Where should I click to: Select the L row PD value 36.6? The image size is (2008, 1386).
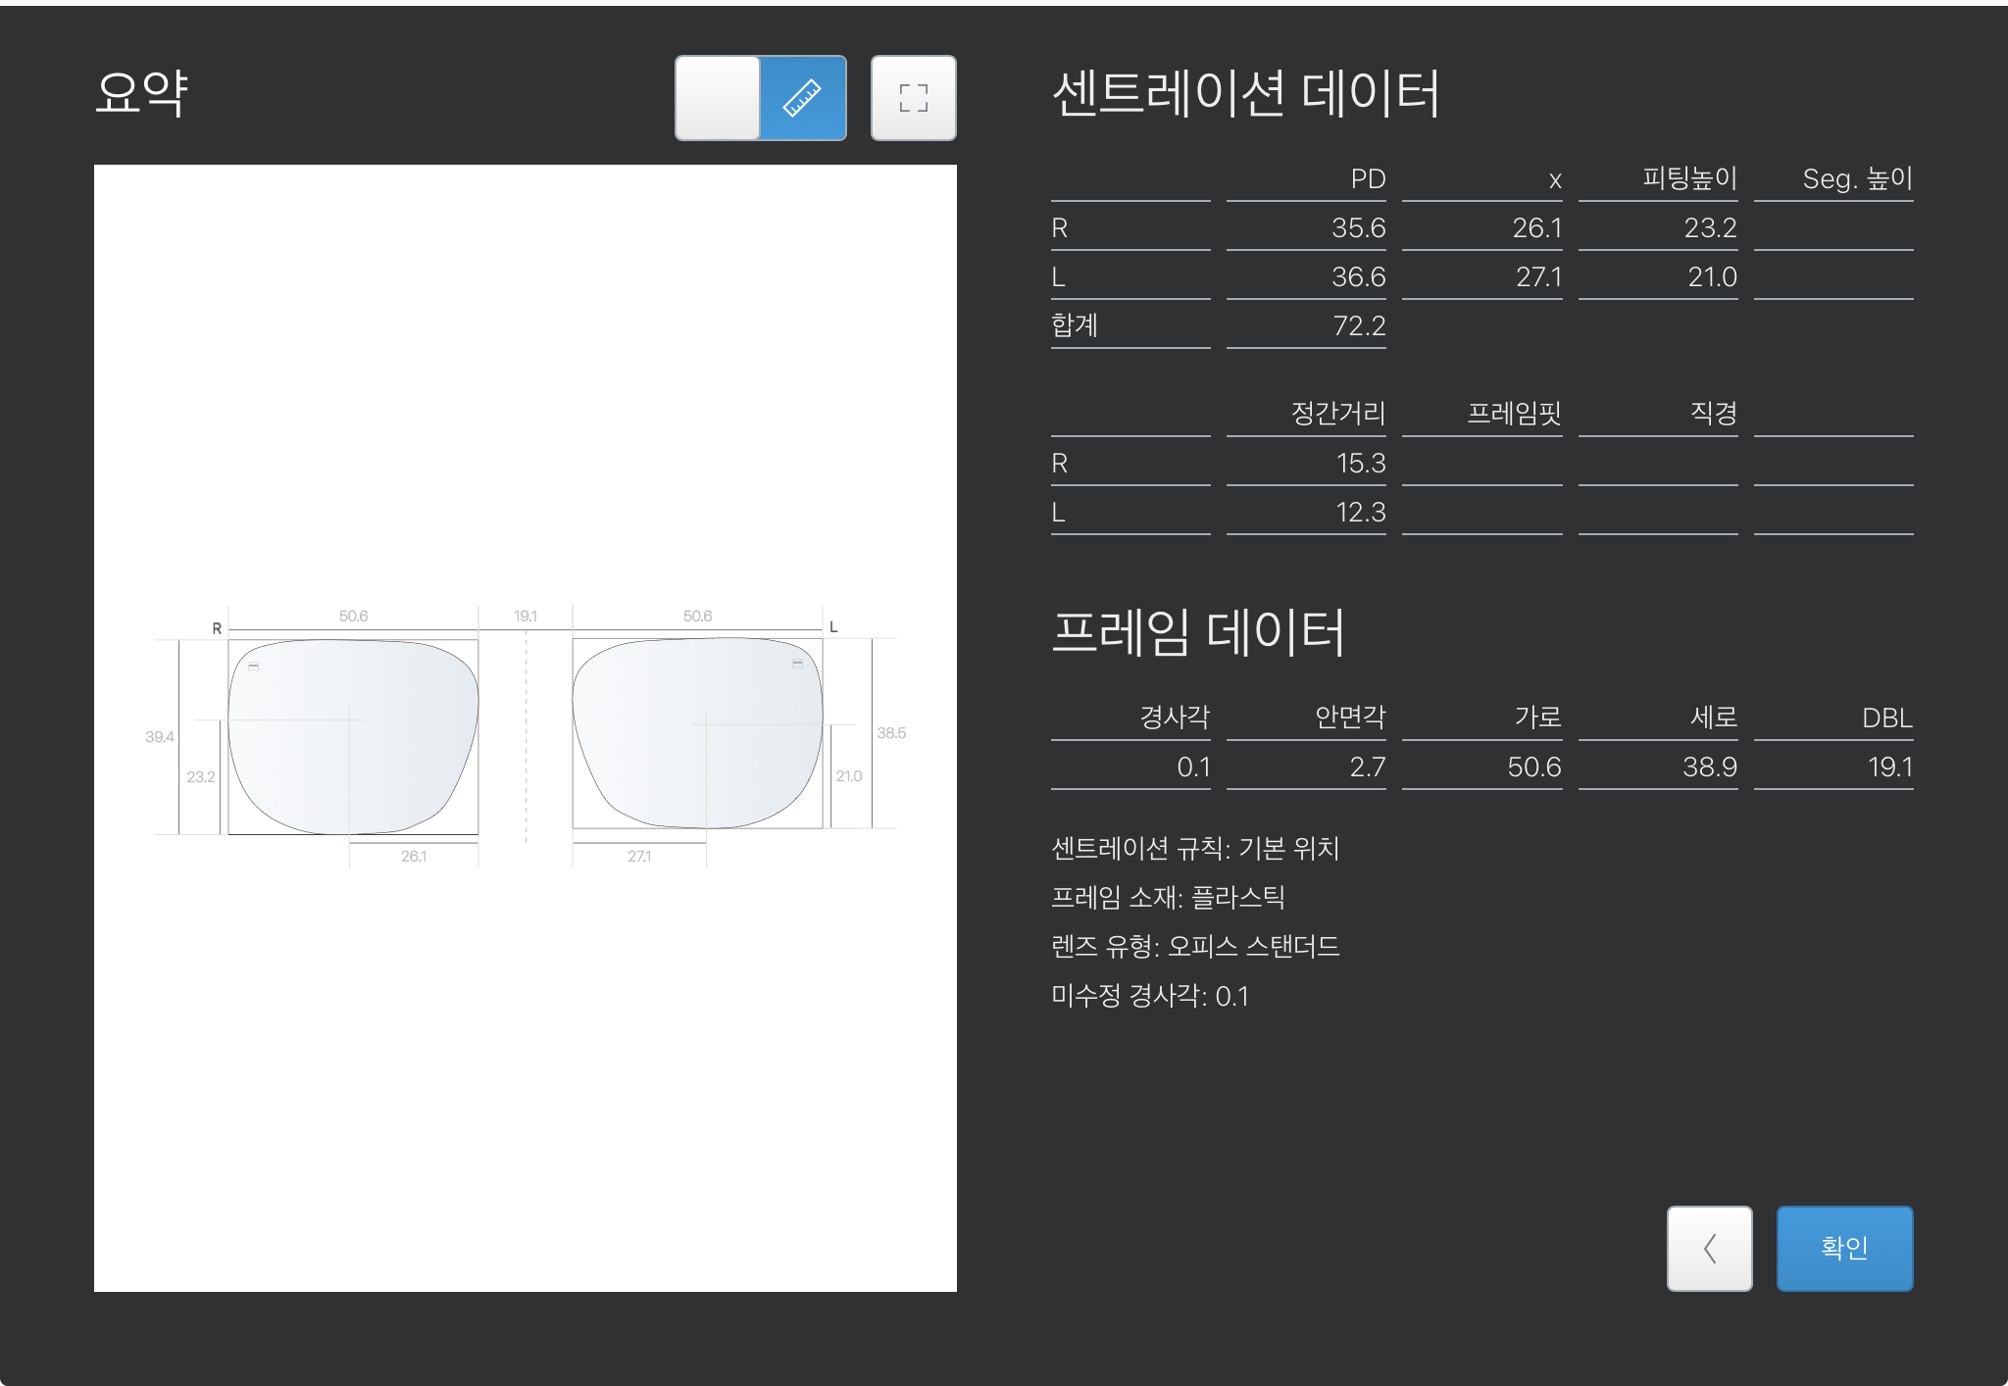(x=1357, y=277)
